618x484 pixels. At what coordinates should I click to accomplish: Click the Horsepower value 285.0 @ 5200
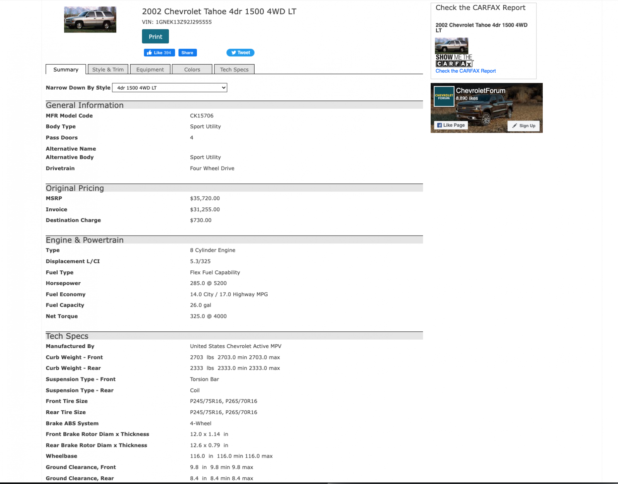pos(208,283)
